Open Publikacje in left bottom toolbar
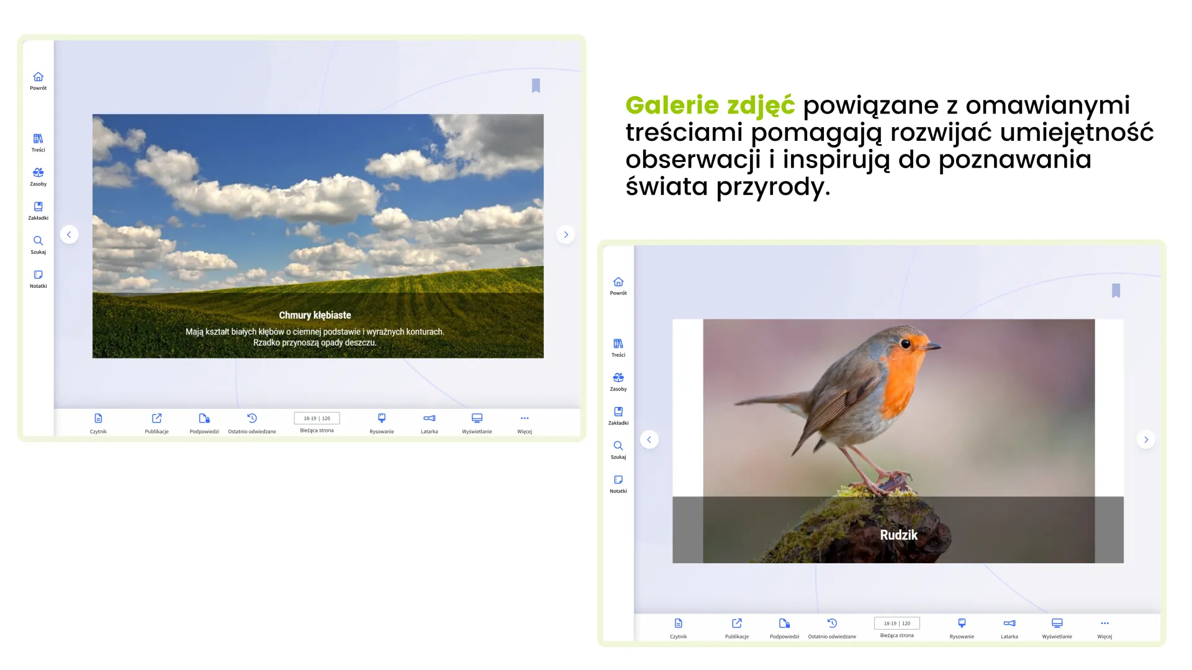 coord(156,419)
